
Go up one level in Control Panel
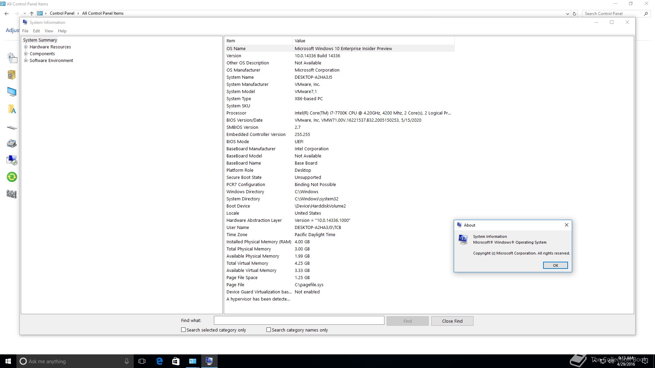(x=32, y=14)
